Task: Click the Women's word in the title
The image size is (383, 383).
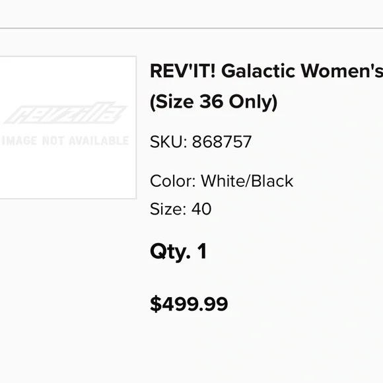Action: (341, 71)
